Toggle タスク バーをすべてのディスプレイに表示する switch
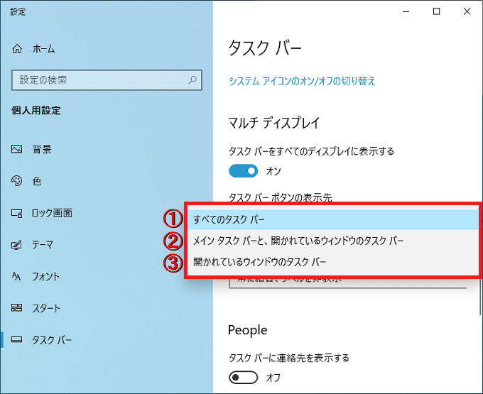 tap(244, 171)
